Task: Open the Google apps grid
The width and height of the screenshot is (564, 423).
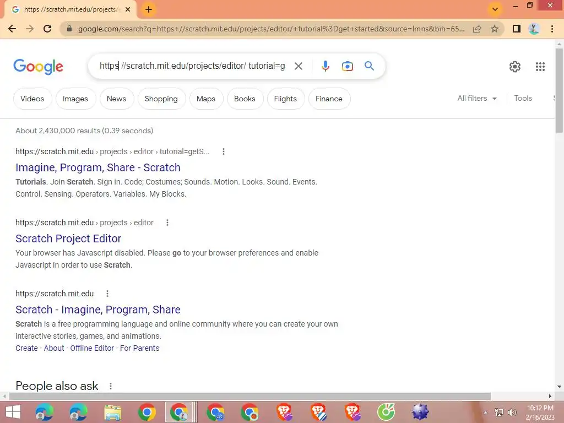Action: point(540,67)
